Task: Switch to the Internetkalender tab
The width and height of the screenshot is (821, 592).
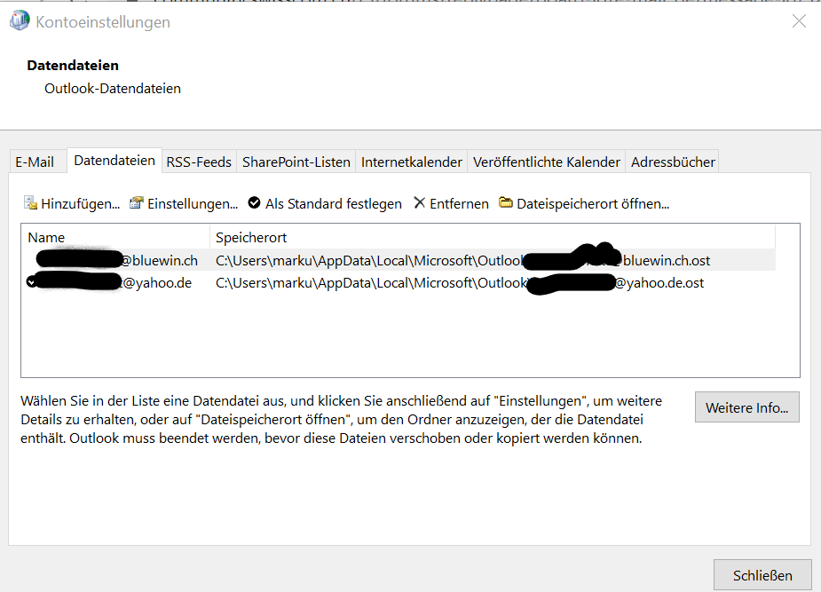Action: tap(411, 162)
